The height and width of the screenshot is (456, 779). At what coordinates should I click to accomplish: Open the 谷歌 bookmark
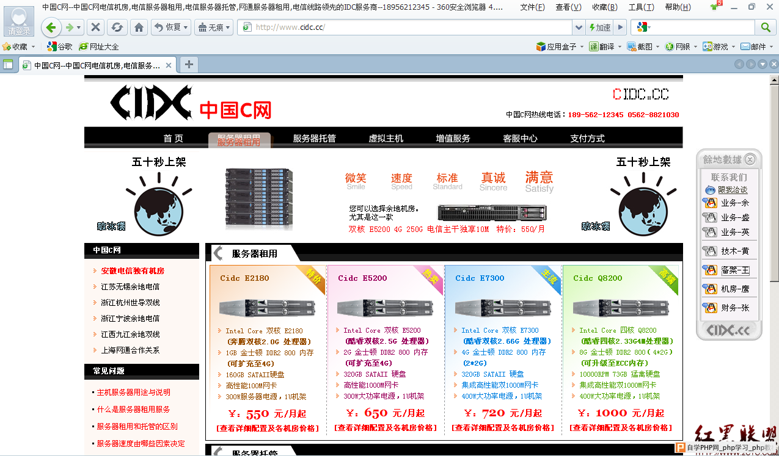60,46
